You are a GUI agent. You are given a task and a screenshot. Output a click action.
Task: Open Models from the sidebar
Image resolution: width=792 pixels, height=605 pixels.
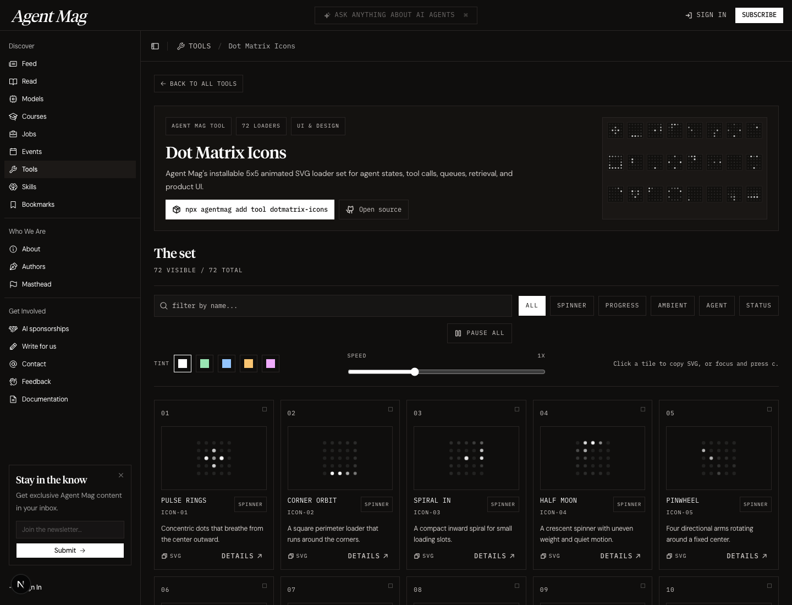pyautogui.click(x=32, y=99)
